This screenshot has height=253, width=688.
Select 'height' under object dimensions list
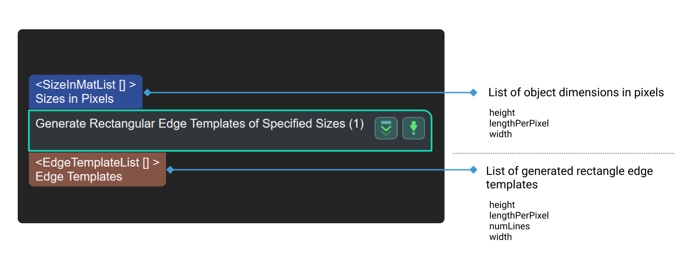point(502,113)
